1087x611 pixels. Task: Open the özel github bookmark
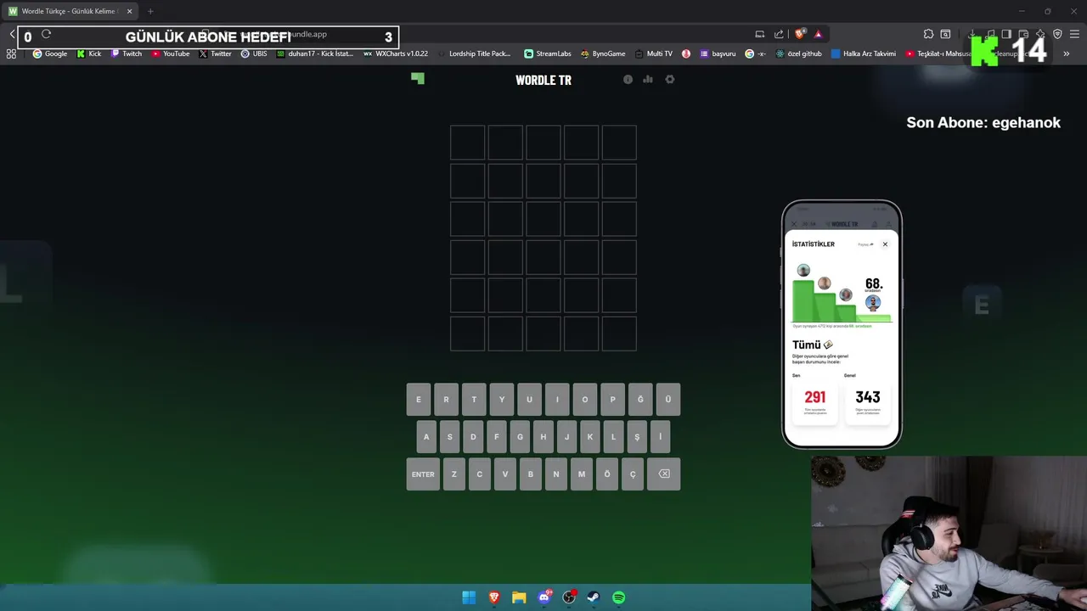coord(798,53)
